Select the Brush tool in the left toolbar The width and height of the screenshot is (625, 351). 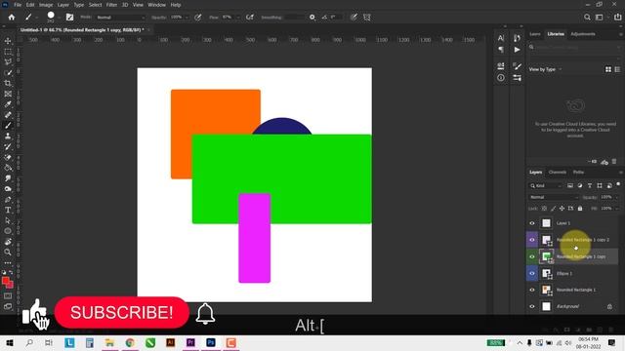point(8,126)
